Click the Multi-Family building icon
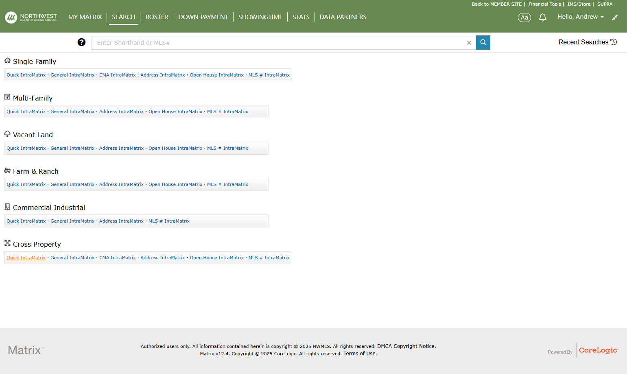Viewport: 627px width, 374px height. (7, 97)
